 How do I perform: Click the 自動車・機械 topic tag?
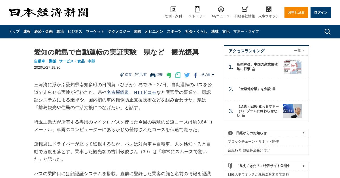coord(45,61)
